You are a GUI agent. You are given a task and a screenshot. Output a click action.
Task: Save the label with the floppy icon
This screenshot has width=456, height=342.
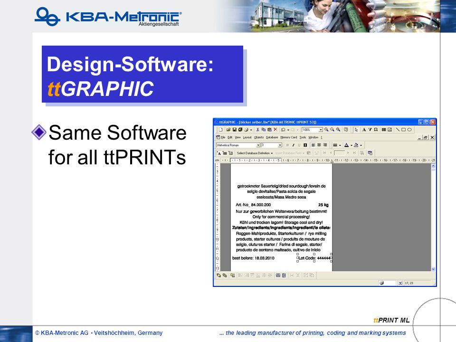[234, 130]
